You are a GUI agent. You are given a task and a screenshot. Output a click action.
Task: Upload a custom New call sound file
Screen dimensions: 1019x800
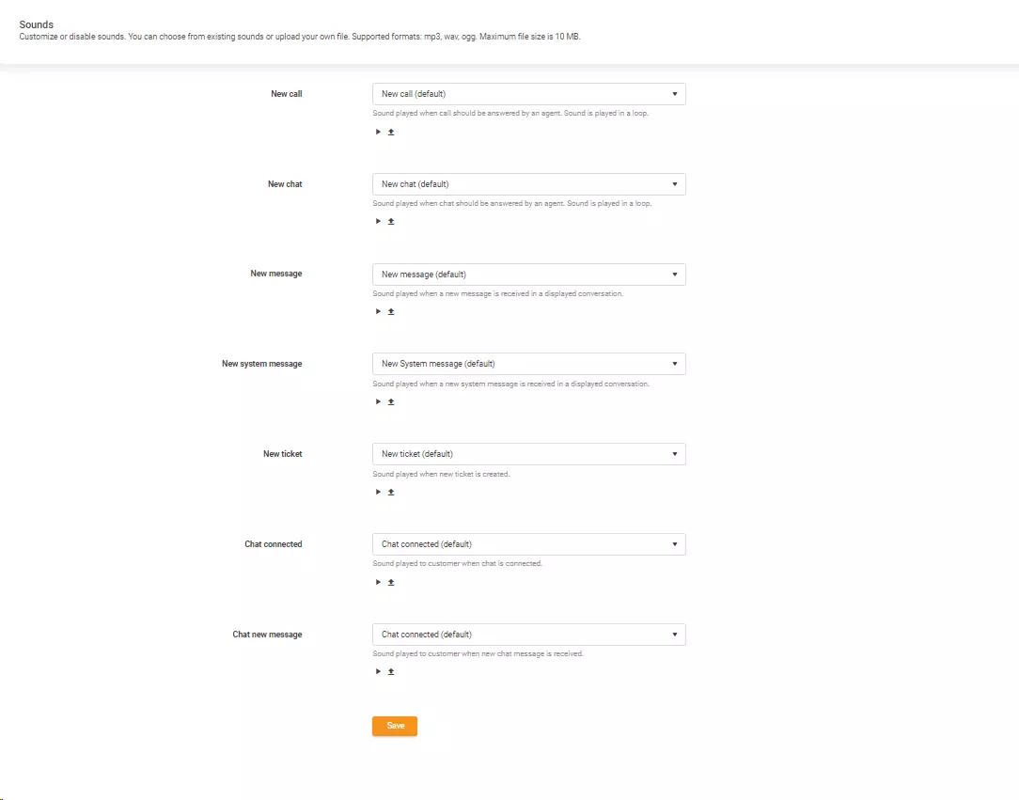(x=391, y=132)
